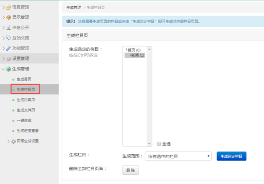Go to 一键生成 menu item
The height and width of the screenshot is (184, 264).
24,120
